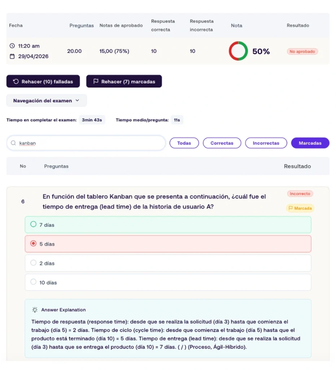Focus the kanban search field
This screenshot has width=336, height=370.
click(x=86, y=143)
